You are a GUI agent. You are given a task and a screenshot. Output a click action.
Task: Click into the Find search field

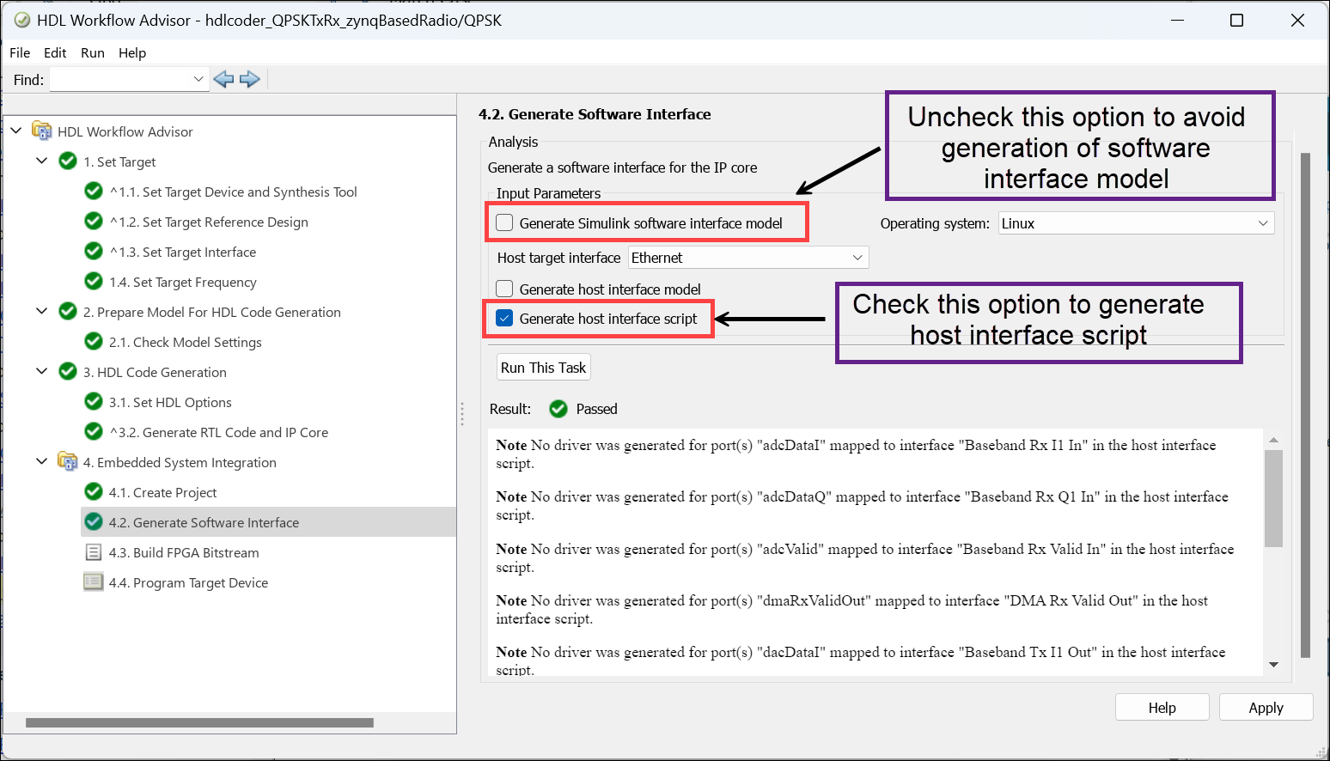pos(120,80)
